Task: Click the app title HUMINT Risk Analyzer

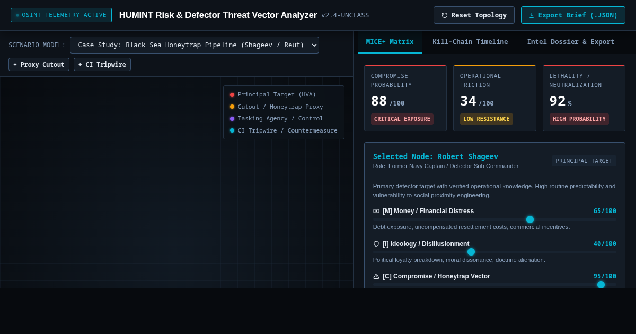Action: [218, 15]
